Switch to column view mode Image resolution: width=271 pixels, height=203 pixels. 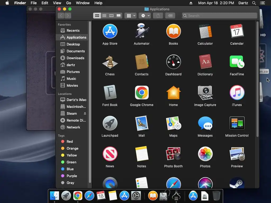click(111, 16)
